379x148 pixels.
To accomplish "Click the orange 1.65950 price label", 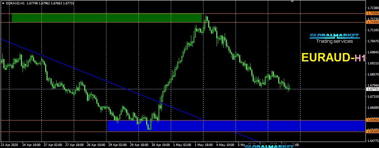I will 373,120.
